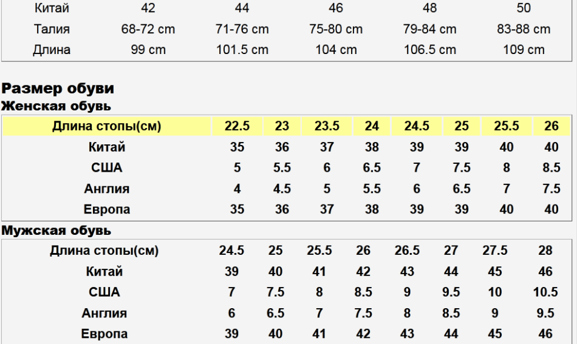The width and height of the screenshot is (577, 344).
Task: Select 'Англия' label in men's shoe table
Action: tap(104, 313)
